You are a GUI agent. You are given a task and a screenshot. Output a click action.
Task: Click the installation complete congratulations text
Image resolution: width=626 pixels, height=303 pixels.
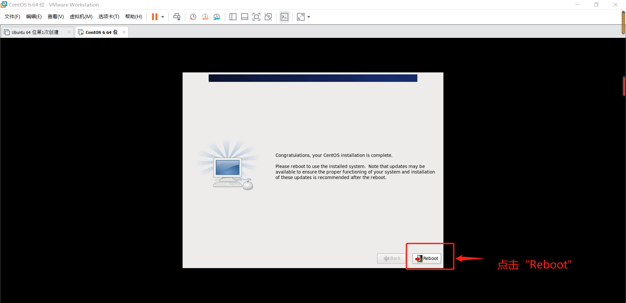pos(334,155)
